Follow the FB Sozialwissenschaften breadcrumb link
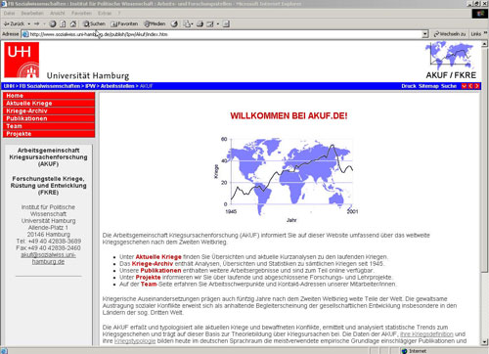Screen dimensions: 489x354 pyautogui.click(x=50, y=86)
